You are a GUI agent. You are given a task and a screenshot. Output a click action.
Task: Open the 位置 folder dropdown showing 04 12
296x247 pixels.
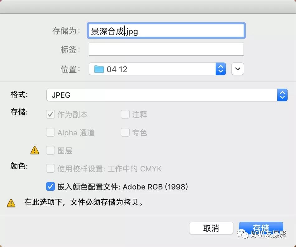[157, 69]
